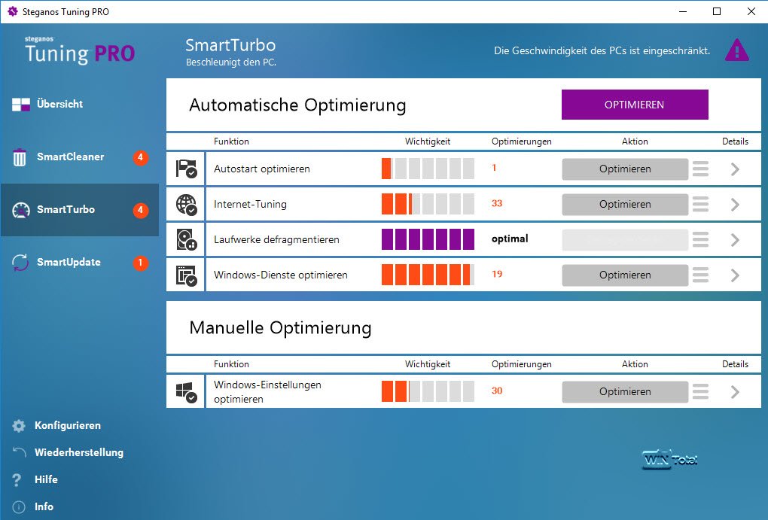
Task: Click the purple warning triangle icon
Action: 736,50
